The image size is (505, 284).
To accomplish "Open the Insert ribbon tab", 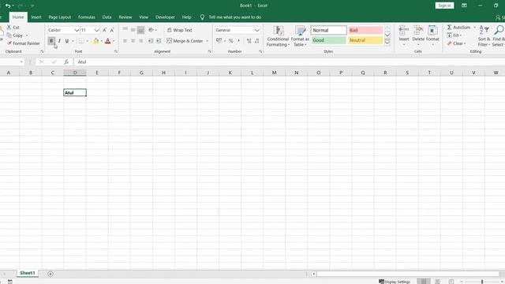I will [36, 17].
